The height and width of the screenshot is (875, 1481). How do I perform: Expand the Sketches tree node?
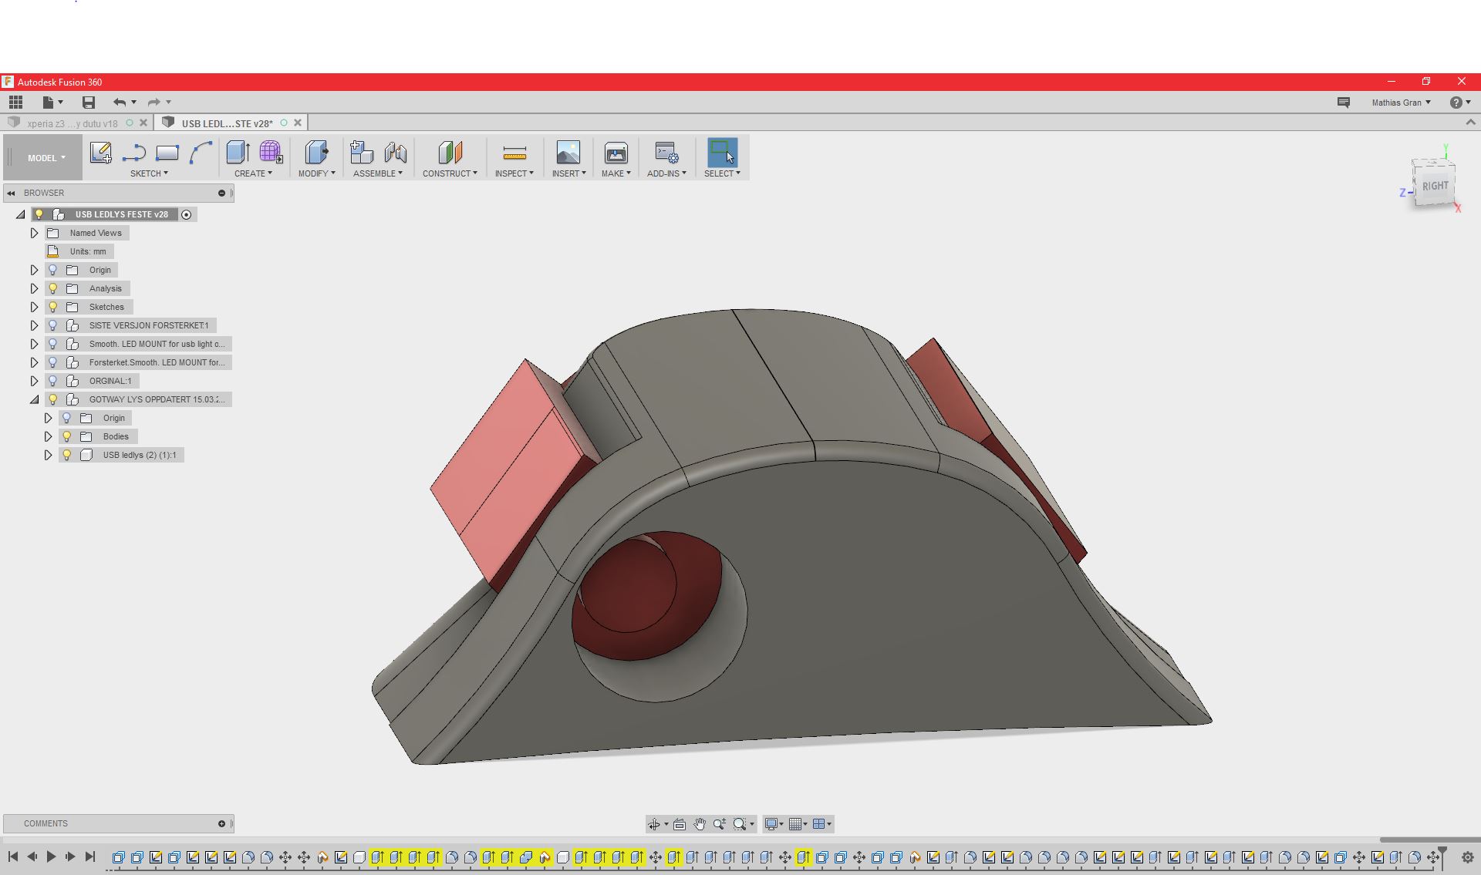tap(34, 307)
